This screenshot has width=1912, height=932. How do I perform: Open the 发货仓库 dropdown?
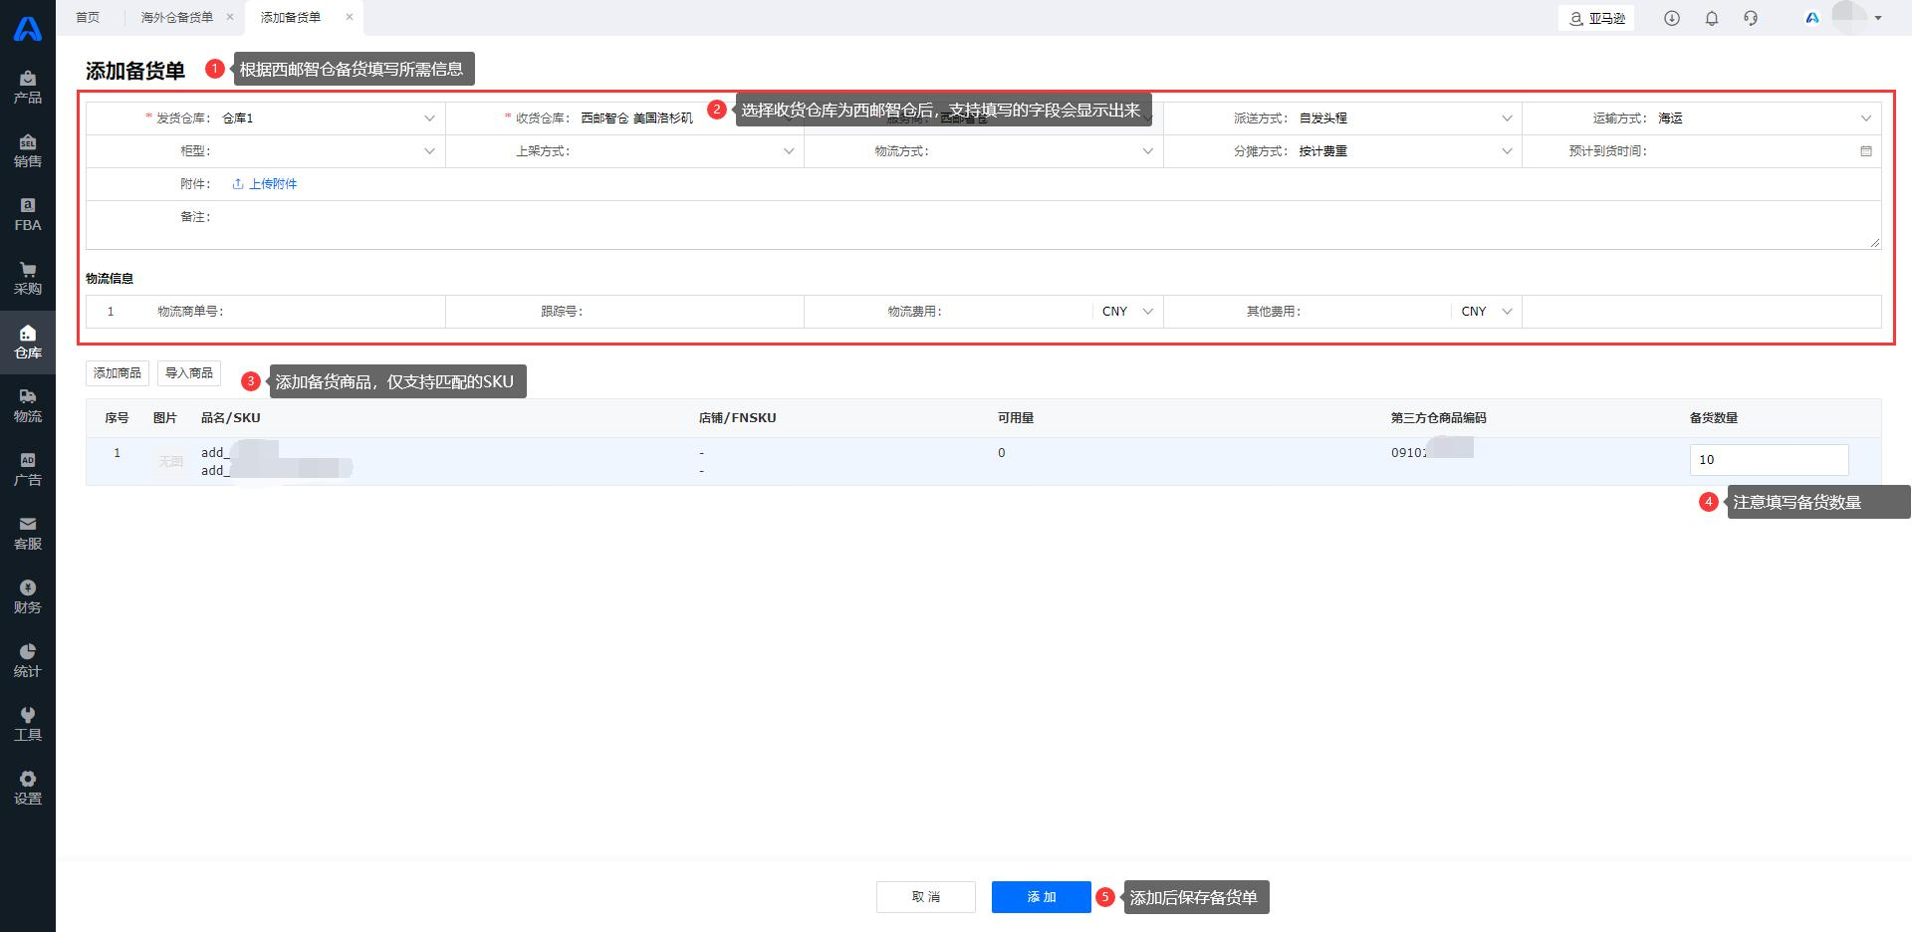point(328,118)
